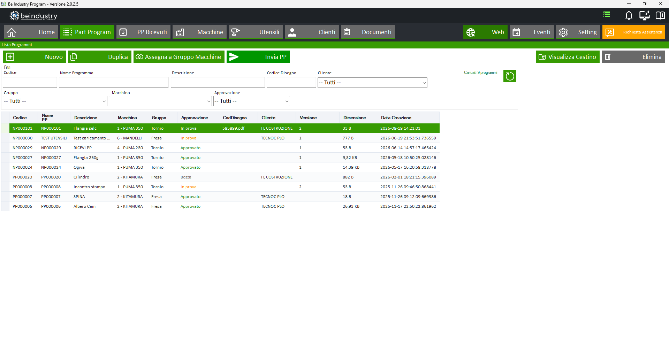
Task: Send program with Invia PP
Action: tap(258, 57)
